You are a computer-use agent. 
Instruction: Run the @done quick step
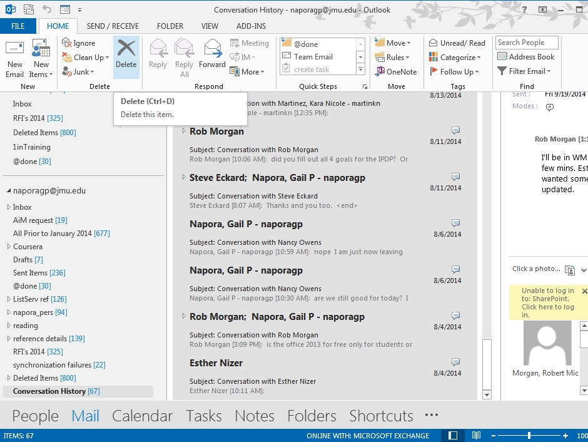tap(317, 44)
